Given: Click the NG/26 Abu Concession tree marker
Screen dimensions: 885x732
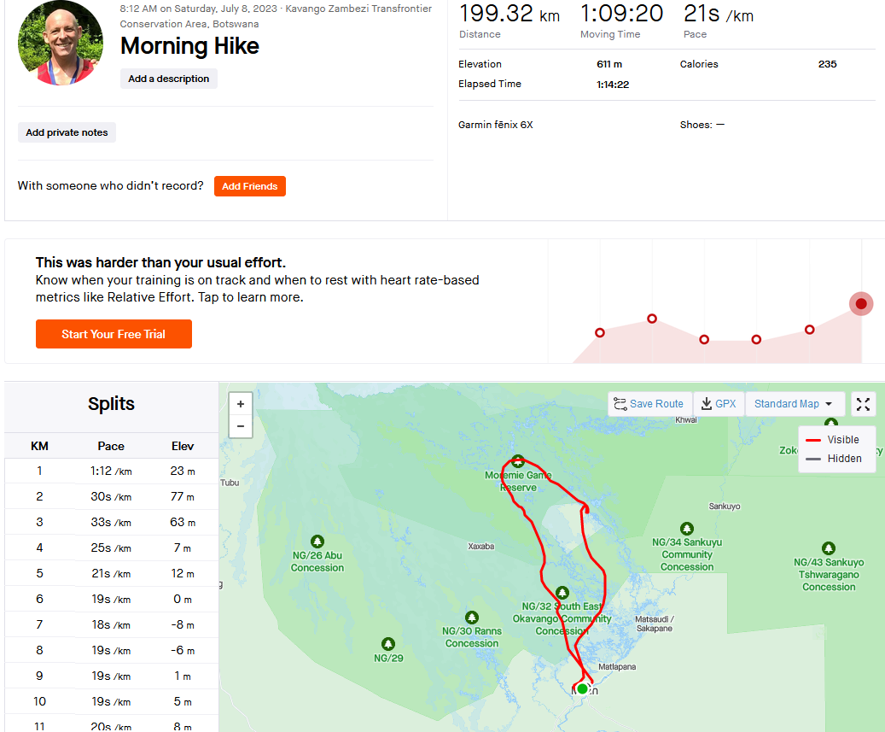Looking at the screenshot, I should [317, 542].
